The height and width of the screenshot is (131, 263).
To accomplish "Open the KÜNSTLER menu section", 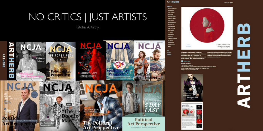I will point(170,6).
